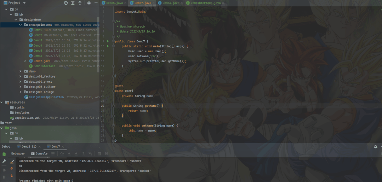Click orange up arrow beside console output
Image resolution: width=382 pixels, height=182 pixels.
point(12,169)
